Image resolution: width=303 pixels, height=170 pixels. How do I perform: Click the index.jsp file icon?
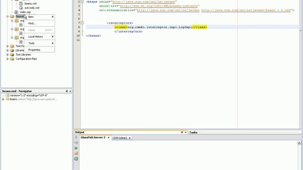(17, 12)
